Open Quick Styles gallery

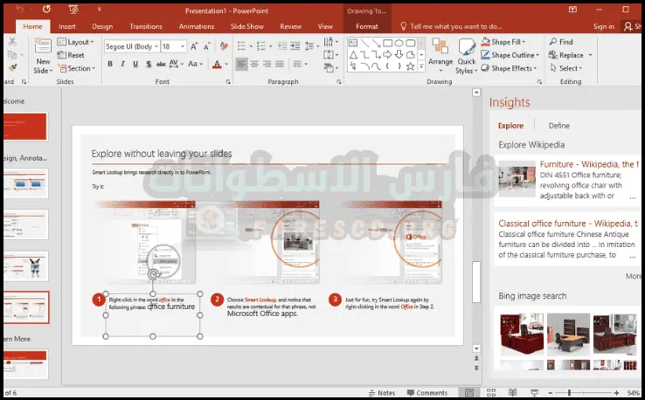(466, 56)
